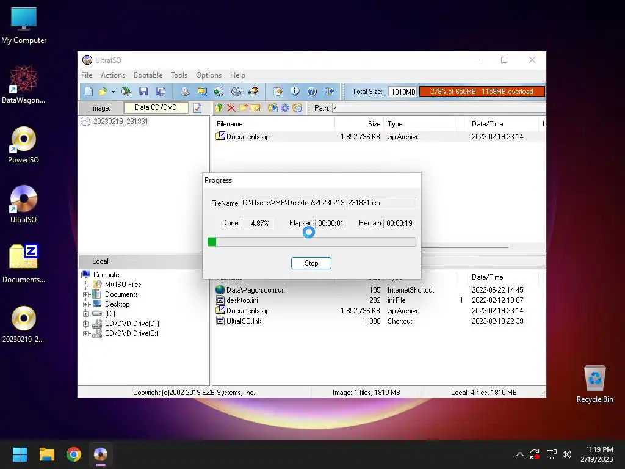This screenshot has height=469, width=625.
Task: Click the green Up folder arrow icon
Action: (x=219, y=107)
